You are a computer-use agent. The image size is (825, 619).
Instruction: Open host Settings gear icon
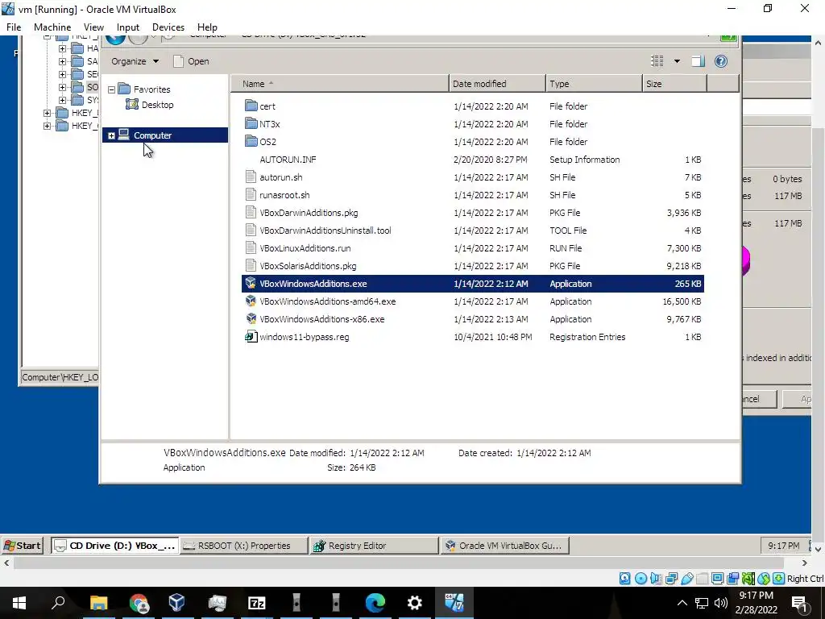[415, 603]
